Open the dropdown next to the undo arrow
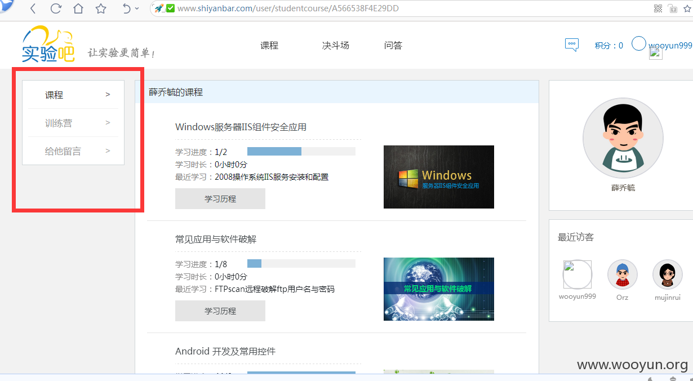This screenshot has width=693, height=381. click(x=137, y=9)
